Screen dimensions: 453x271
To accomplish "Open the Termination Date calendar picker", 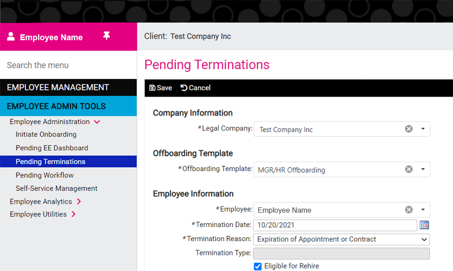I will coord(424,225).
